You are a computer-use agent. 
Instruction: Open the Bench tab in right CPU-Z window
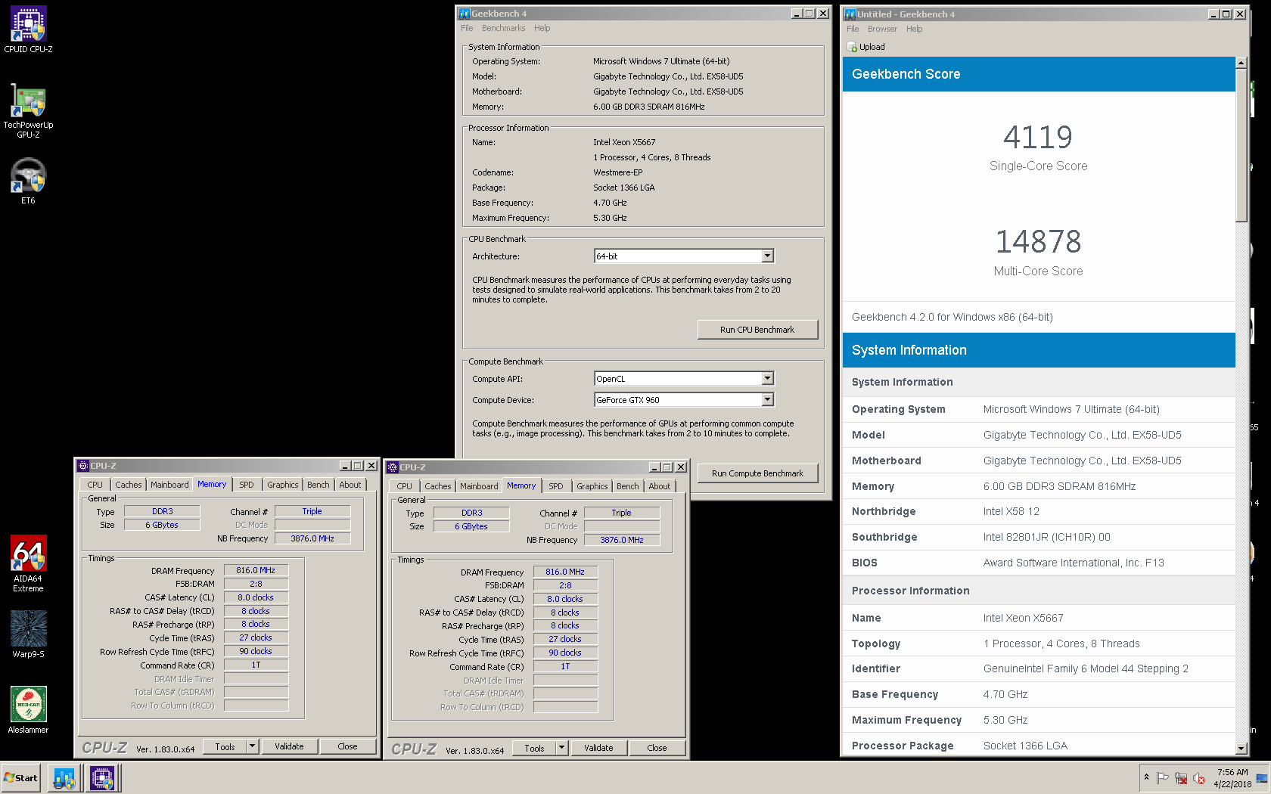627,486
